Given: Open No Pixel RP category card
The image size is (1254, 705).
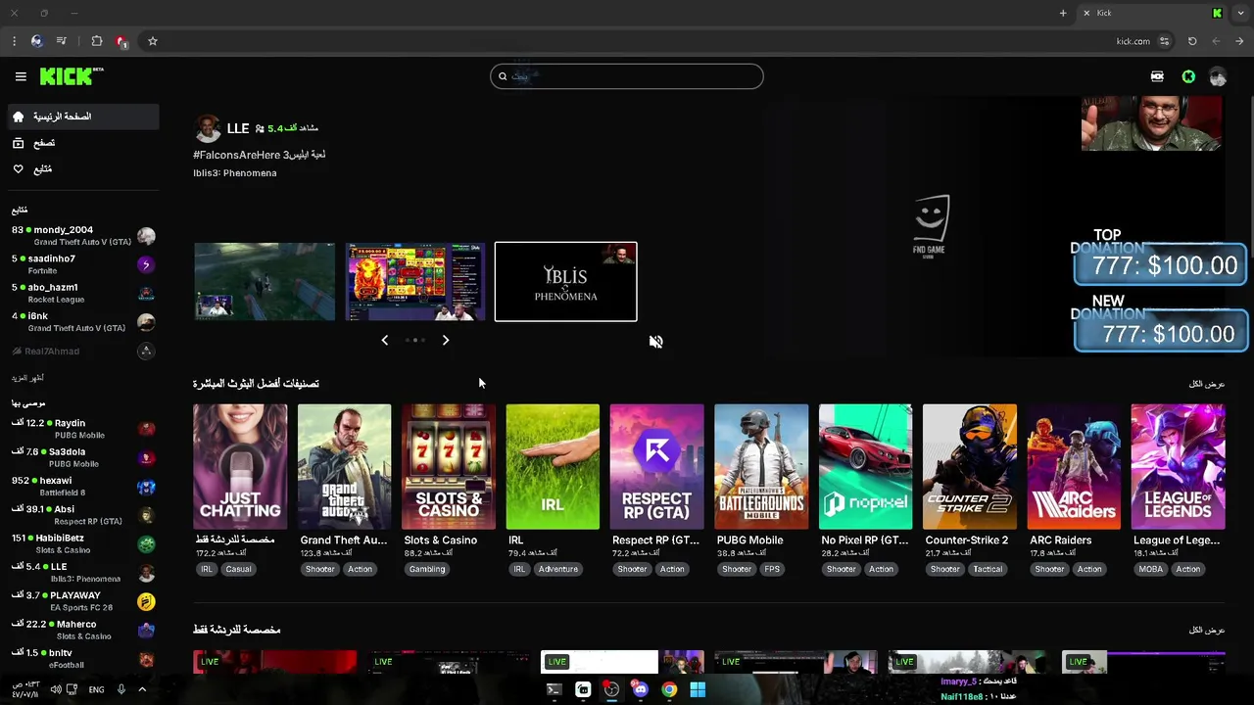Looking at the screenshot, I should 865,467.
